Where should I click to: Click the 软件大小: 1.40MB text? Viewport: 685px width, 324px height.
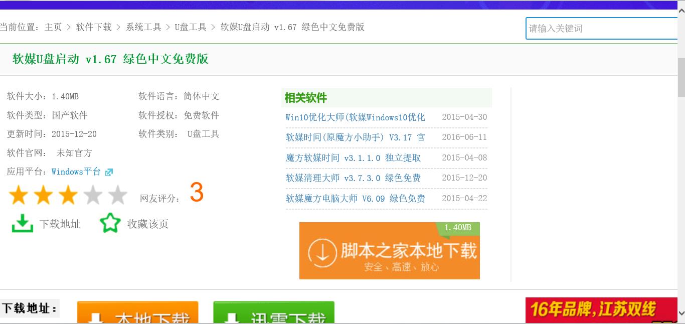(x=43, y=96)
